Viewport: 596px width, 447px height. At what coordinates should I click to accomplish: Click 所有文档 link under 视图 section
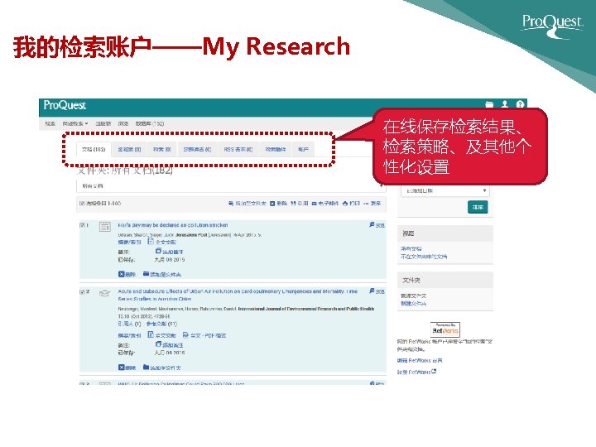[411, 248]
